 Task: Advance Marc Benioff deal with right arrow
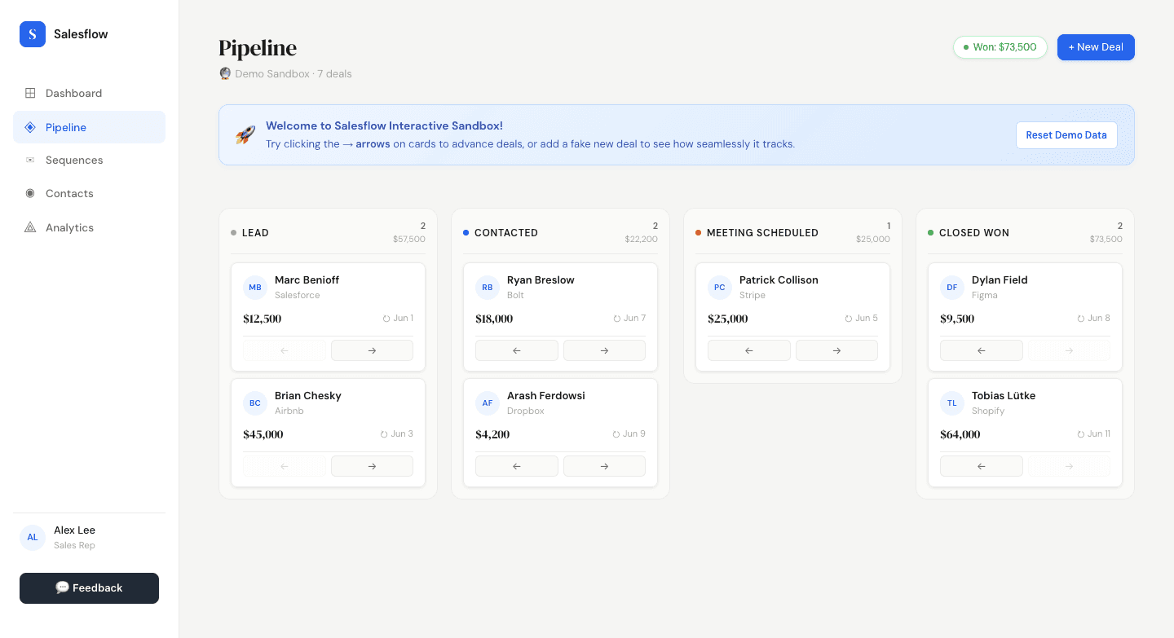coord(372,350)
